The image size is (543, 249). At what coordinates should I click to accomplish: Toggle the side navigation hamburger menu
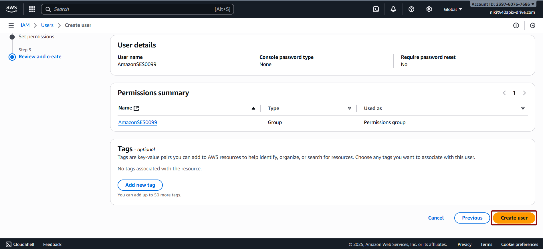click(11, 25)
